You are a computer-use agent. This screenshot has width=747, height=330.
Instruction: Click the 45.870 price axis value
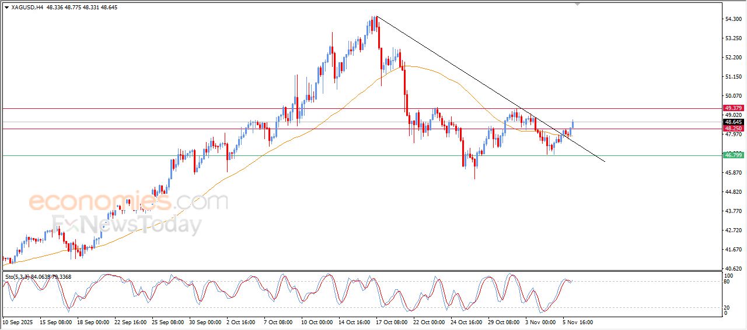734,173
